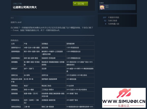The width and height of the screenshot is (147, 109).
Task: Click the 具体而言: label above the table
Action: click(x=15, y=40)
